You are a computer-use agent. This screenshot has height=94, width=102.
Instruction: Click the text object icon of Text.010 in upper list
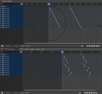3,27
